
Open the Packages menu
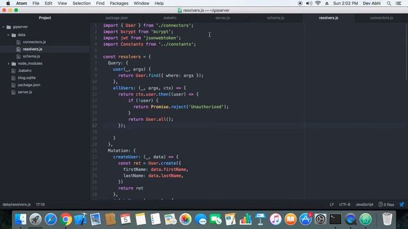[x=119, y=3]
